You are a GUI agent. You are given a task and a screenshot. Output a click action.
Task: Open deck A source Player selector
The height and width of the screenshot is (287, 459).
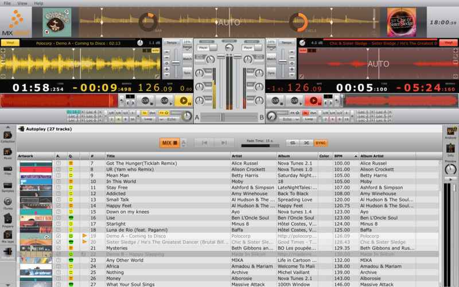[x=207, y=48]
